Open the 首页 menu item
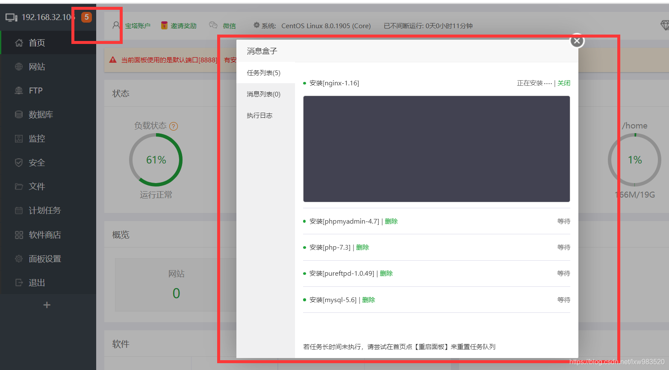The height and width of the screenshot is (370, 669). click(48, 43)
